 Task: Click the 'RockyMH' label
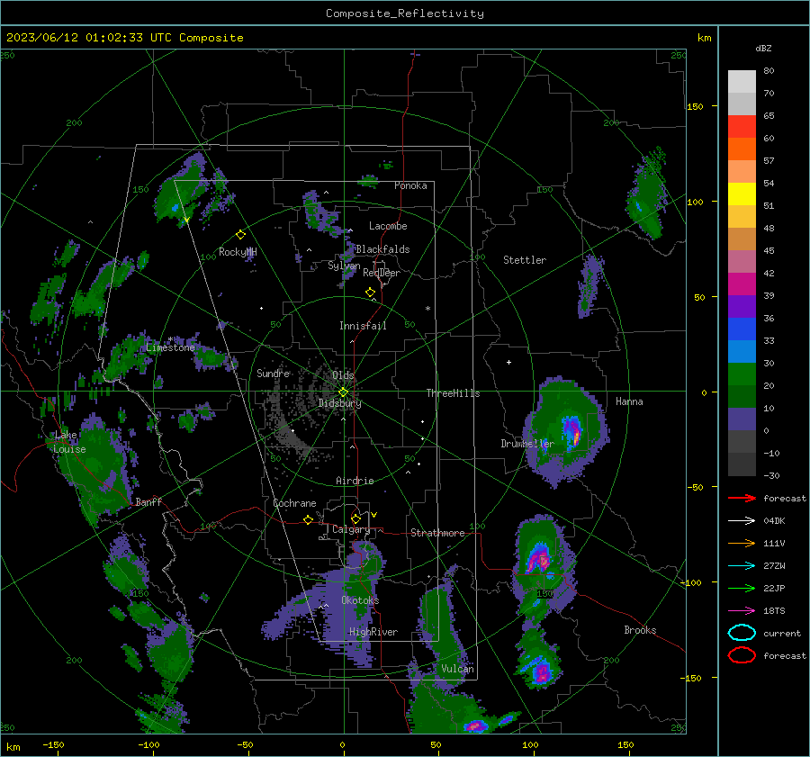[238, 252]
